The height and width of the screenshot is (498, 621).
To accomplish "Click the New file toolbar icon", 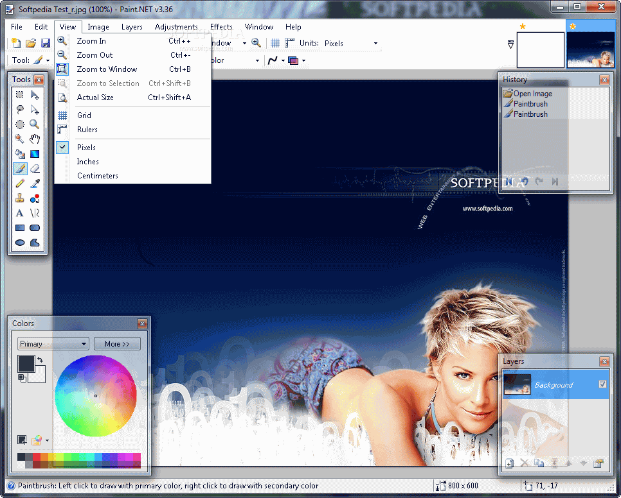I will coord(16,43).
